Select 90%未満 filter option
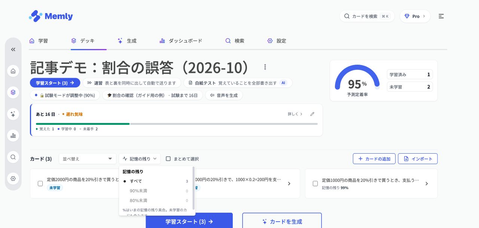Viewport: 479px width, 228px height. coord(155,191)
